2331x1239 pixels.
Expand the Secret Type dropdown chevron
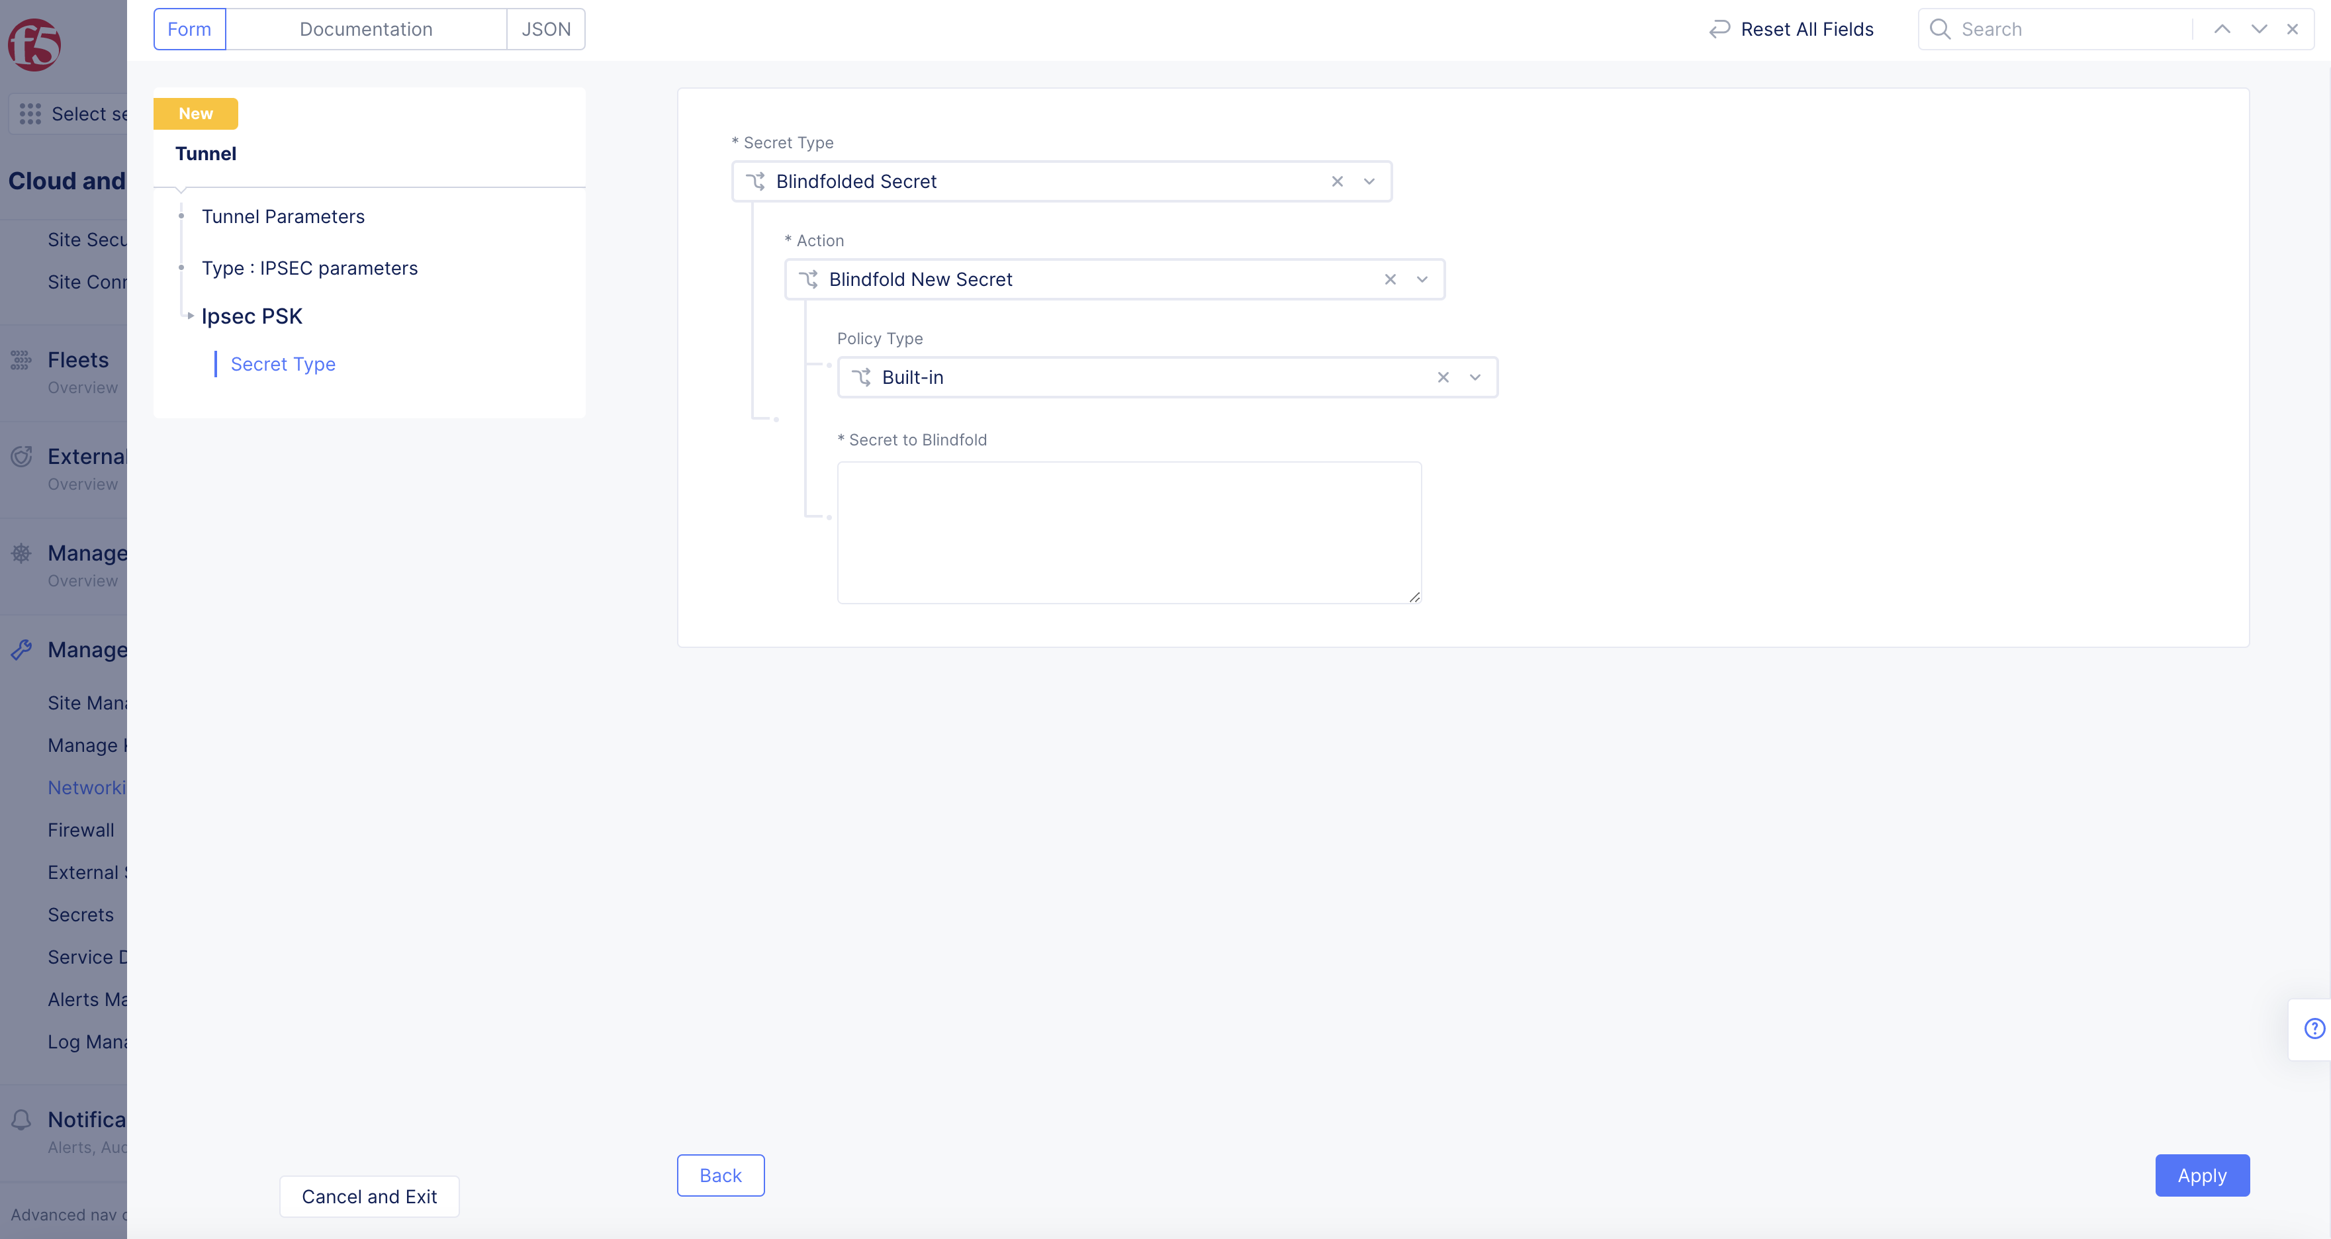1369,181
